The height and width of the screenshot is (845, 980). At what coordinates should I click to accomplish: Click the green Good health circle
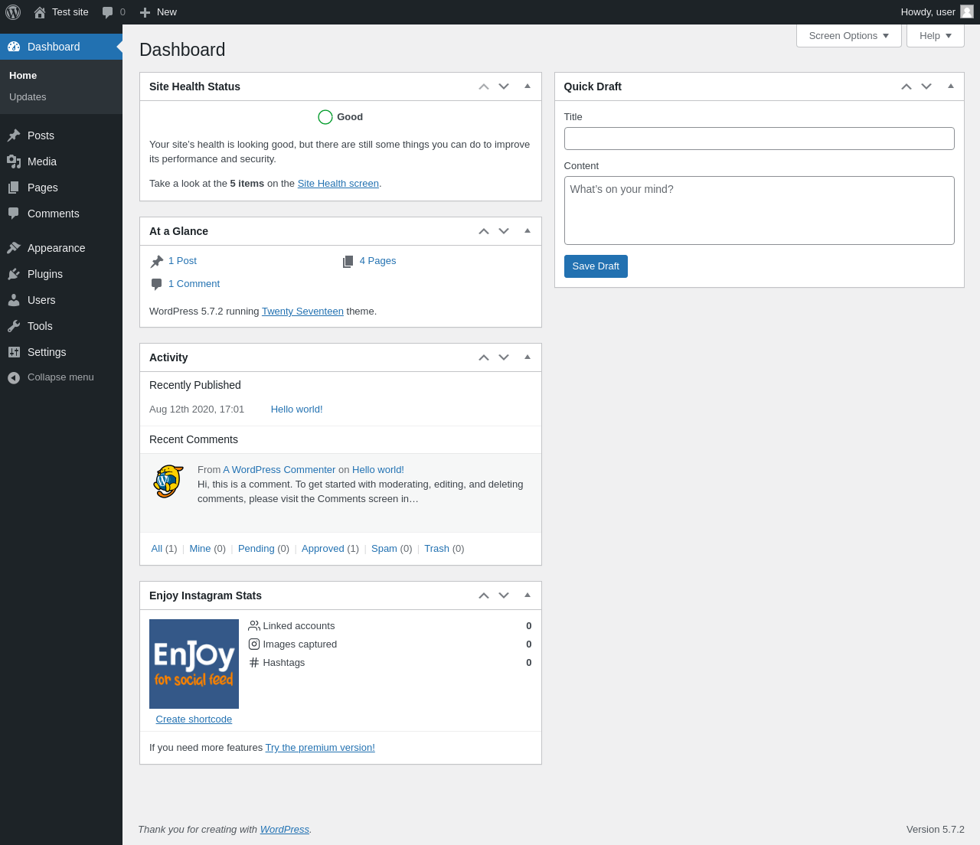[x=325, y=117]
